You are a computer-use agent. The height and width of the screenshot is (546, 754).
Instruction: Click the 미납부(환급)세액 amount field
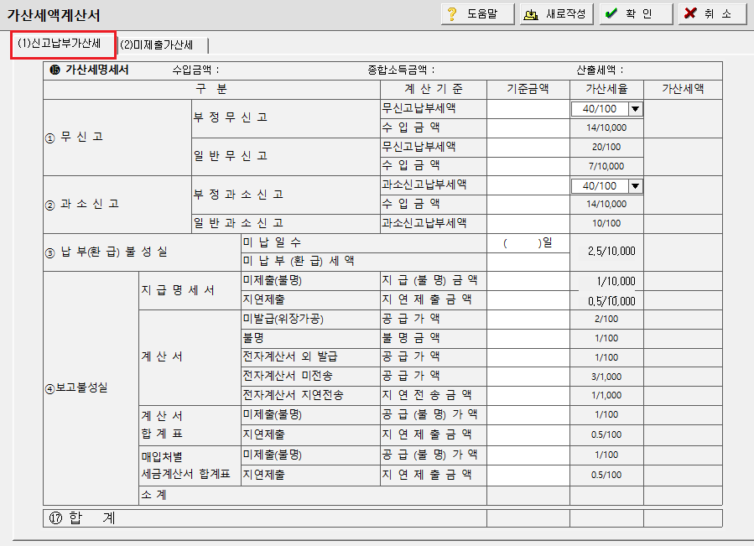click(528, 263)
